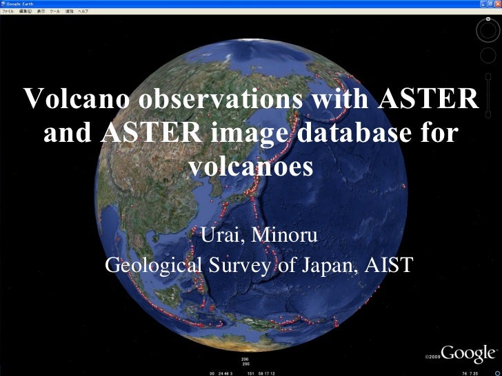Click the streaming status icon in the bottom-right corner
502x376 pixels.
pos(497,373)
